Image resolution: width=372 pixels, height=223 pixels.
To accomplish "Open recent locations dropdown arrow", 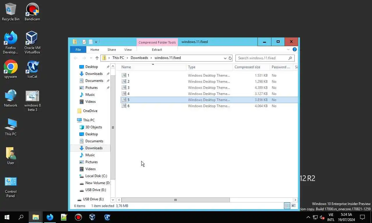I will (x=91, y=58).
